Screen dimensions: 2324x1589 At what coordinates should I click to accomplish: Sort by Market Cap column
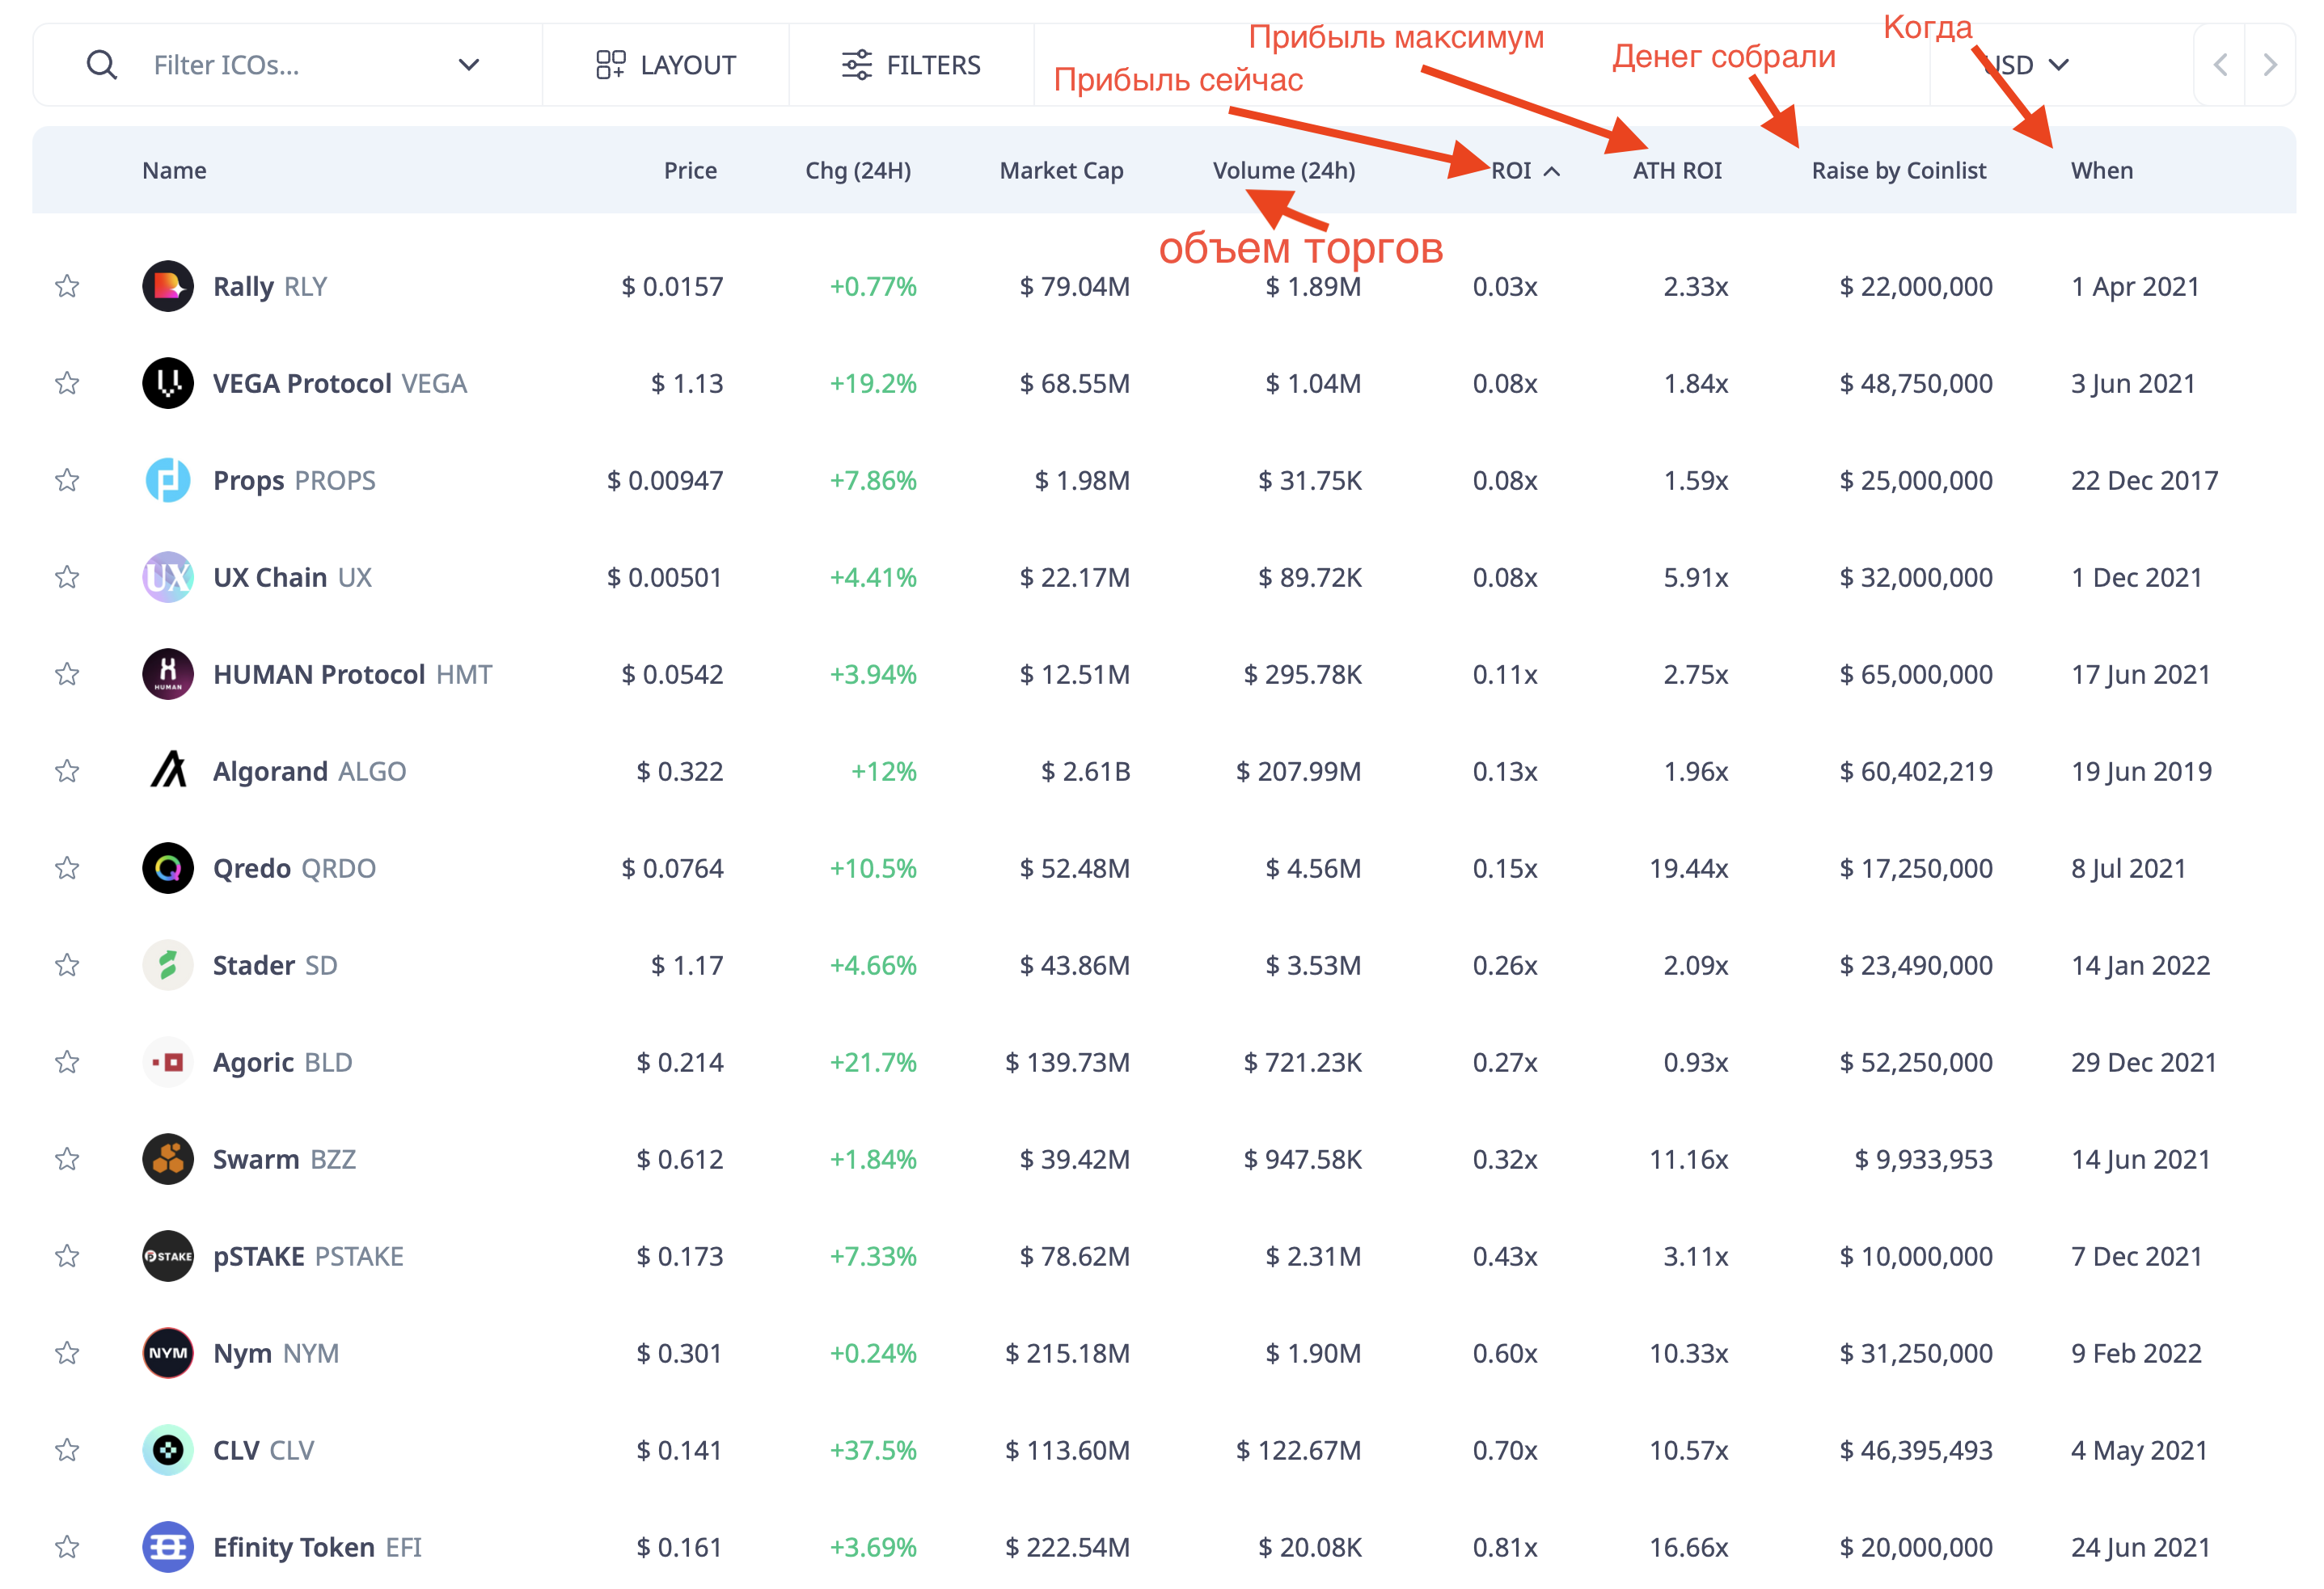pyautogui.click(x=1061, y=171)
